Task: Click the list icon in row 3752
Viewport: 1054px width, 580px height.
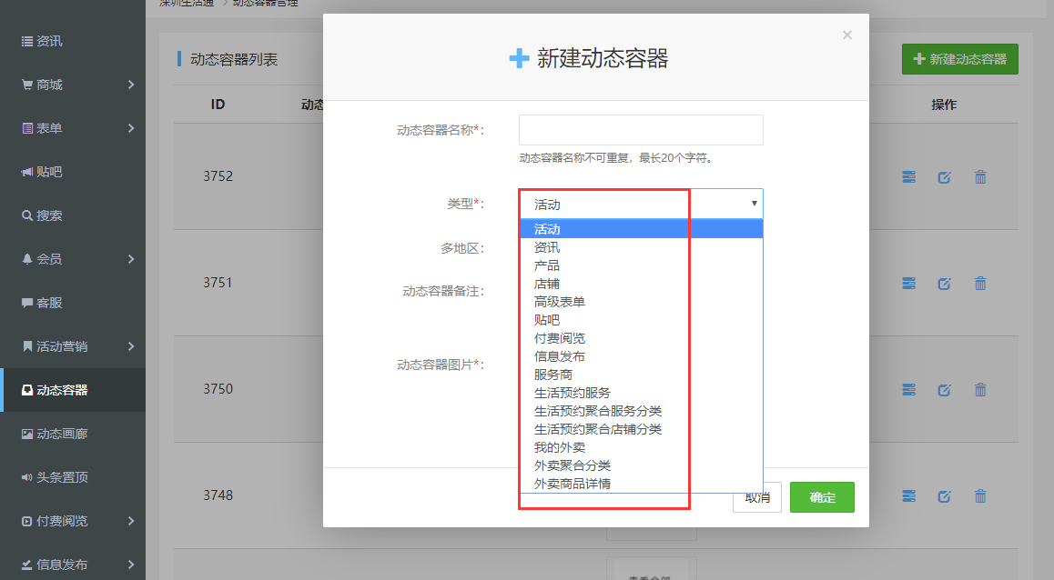Action: tap(908, 177)
